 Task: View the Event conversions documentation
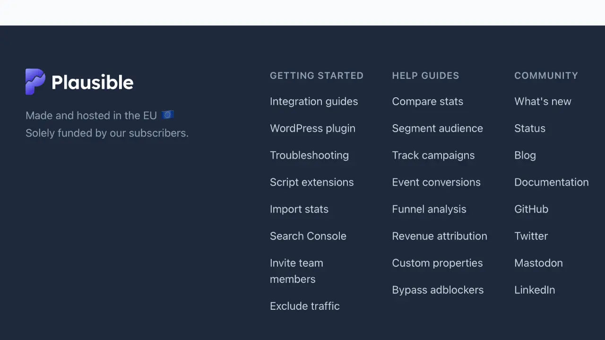436,182
